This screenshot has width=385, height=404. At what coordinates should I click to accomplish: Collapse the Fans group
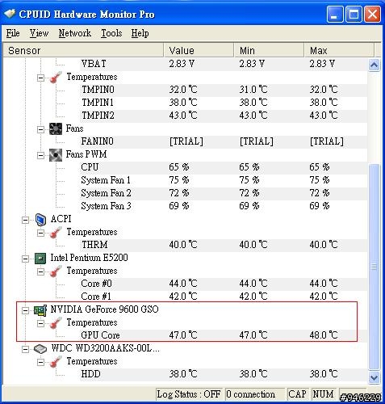(x=40, y=129)
